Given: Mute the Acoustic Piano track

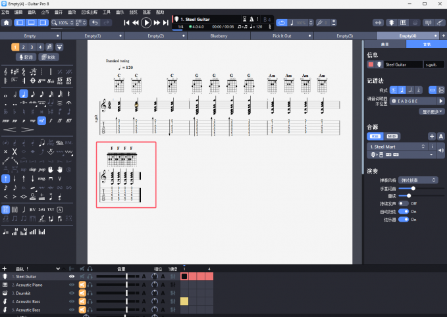Looking at the screenshot, I should click(82, 285).
